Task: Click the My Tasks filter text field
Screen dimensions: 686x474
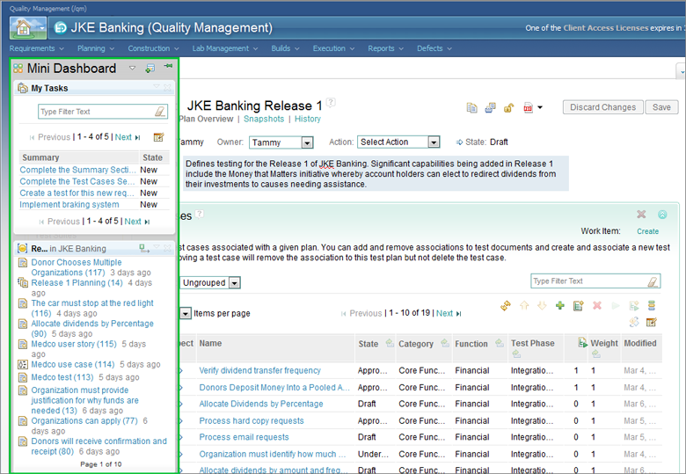Action: pyautogui.click(x=95, y=112)
